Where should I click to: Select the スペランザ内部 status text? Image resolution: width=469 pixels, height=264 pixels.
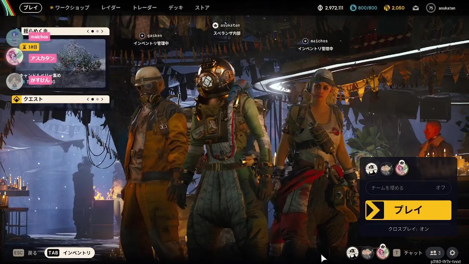click(x=227, y=33)
